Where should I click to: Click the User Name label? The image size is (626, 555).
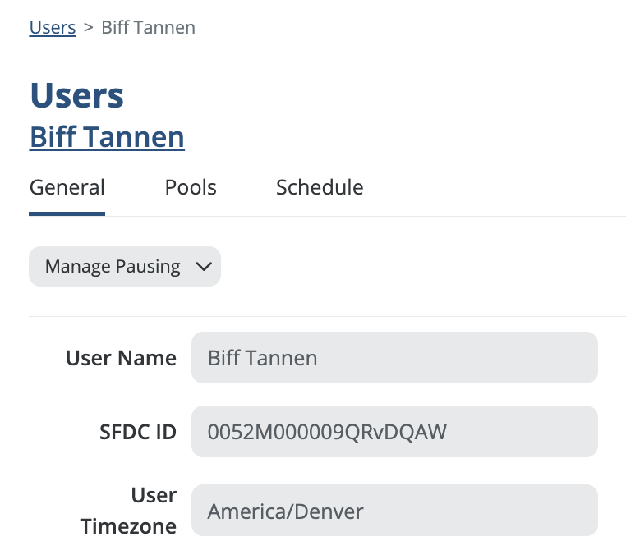click(121, 358)
